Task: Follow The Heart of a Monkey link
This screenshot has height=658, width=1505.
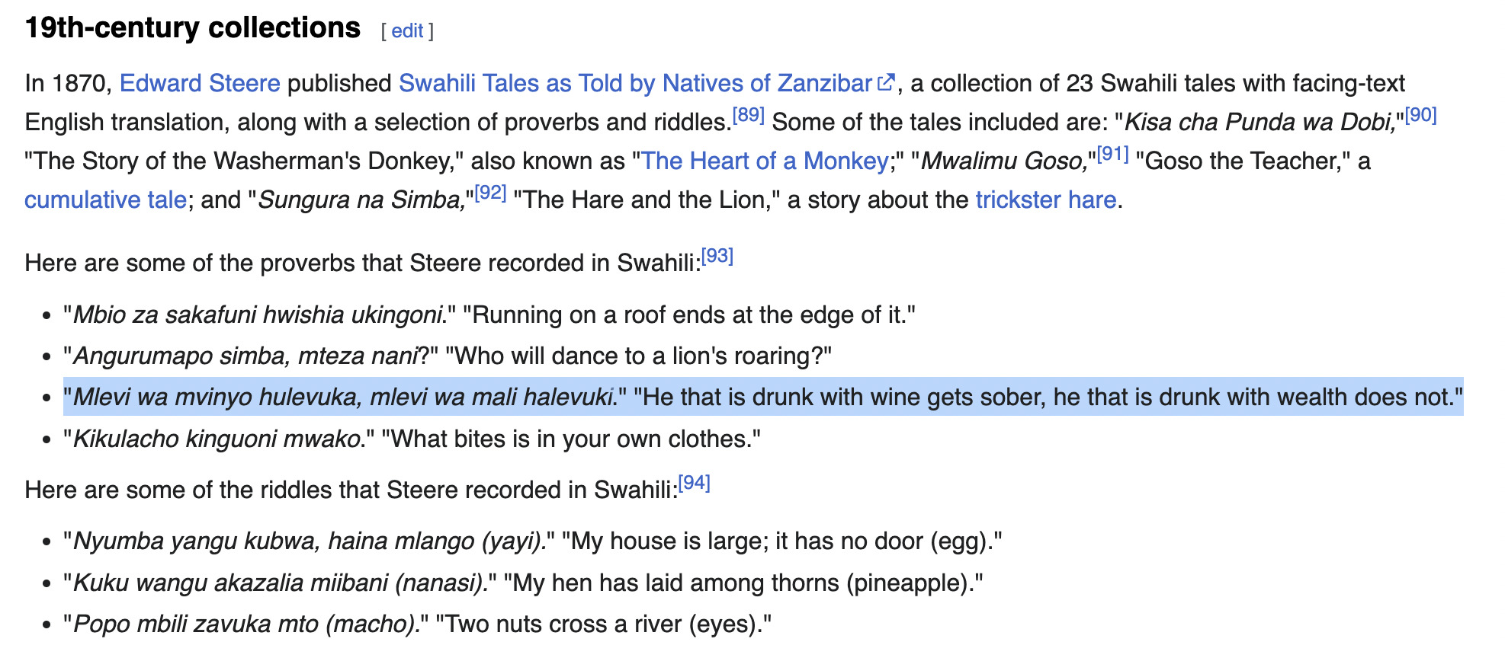Action: (x=765, y=161)
